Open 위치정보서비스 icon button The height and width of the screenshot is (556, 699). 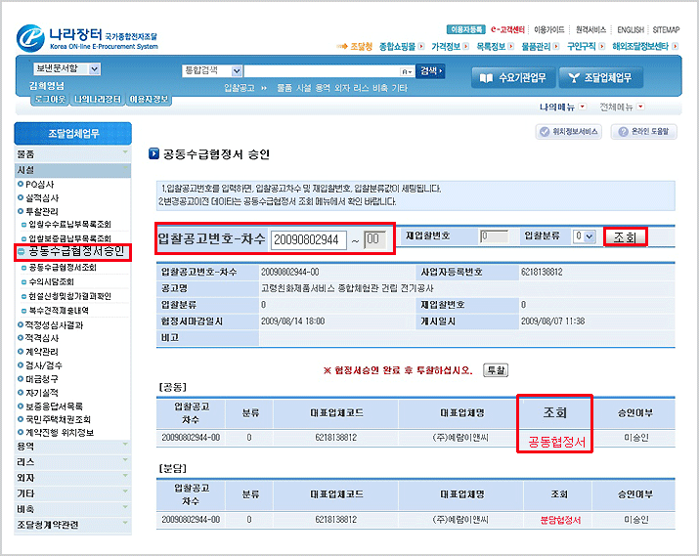(x=569, y=131)
